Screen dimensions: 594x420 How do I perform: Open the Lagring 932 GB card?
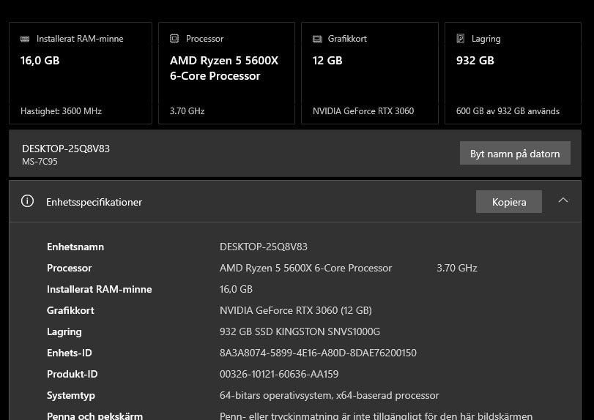click(513, 73)
